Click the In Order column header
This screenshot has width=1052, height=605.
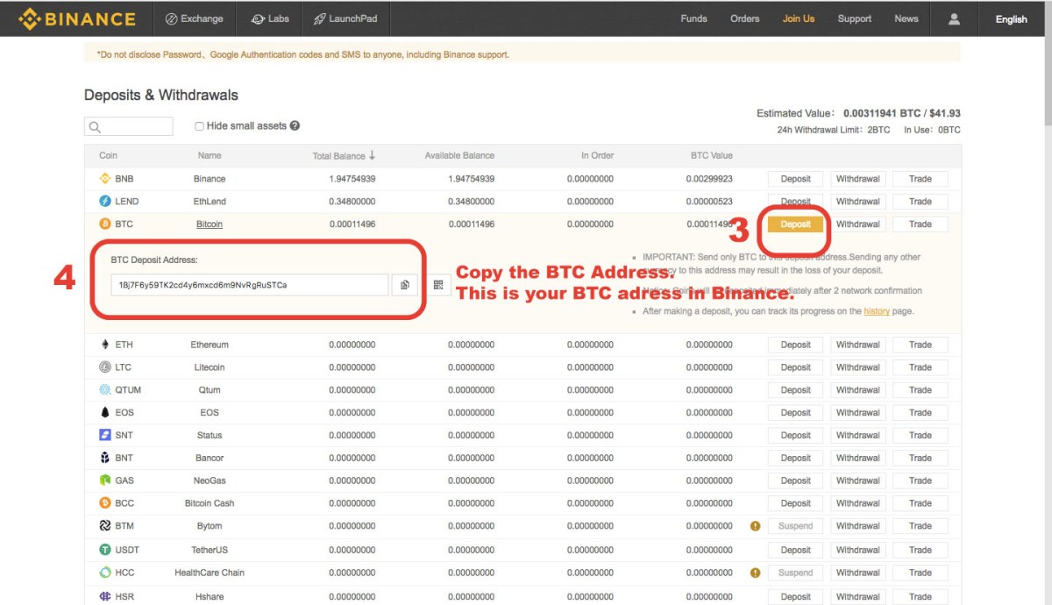click(x=596, y=155)
